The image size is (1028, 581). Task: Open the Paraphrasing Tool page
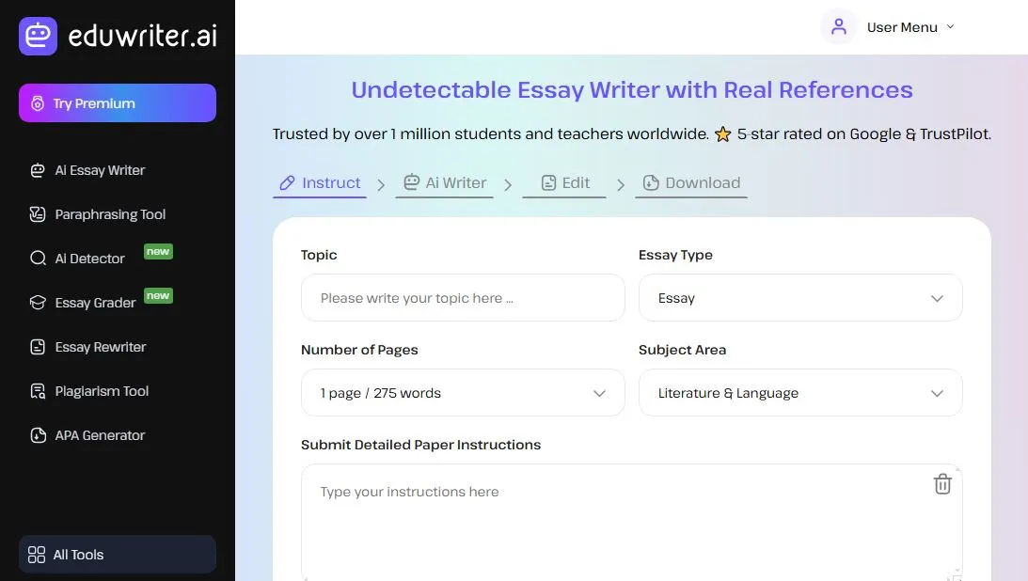pyautogui.click(x=110, y=214)
